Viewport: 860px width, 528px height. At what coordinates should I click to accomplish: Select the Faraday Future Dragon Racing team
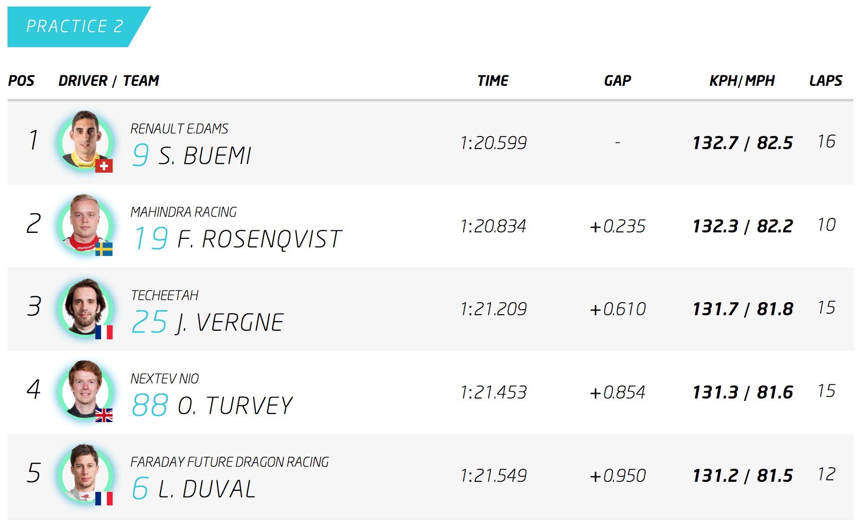230,462
